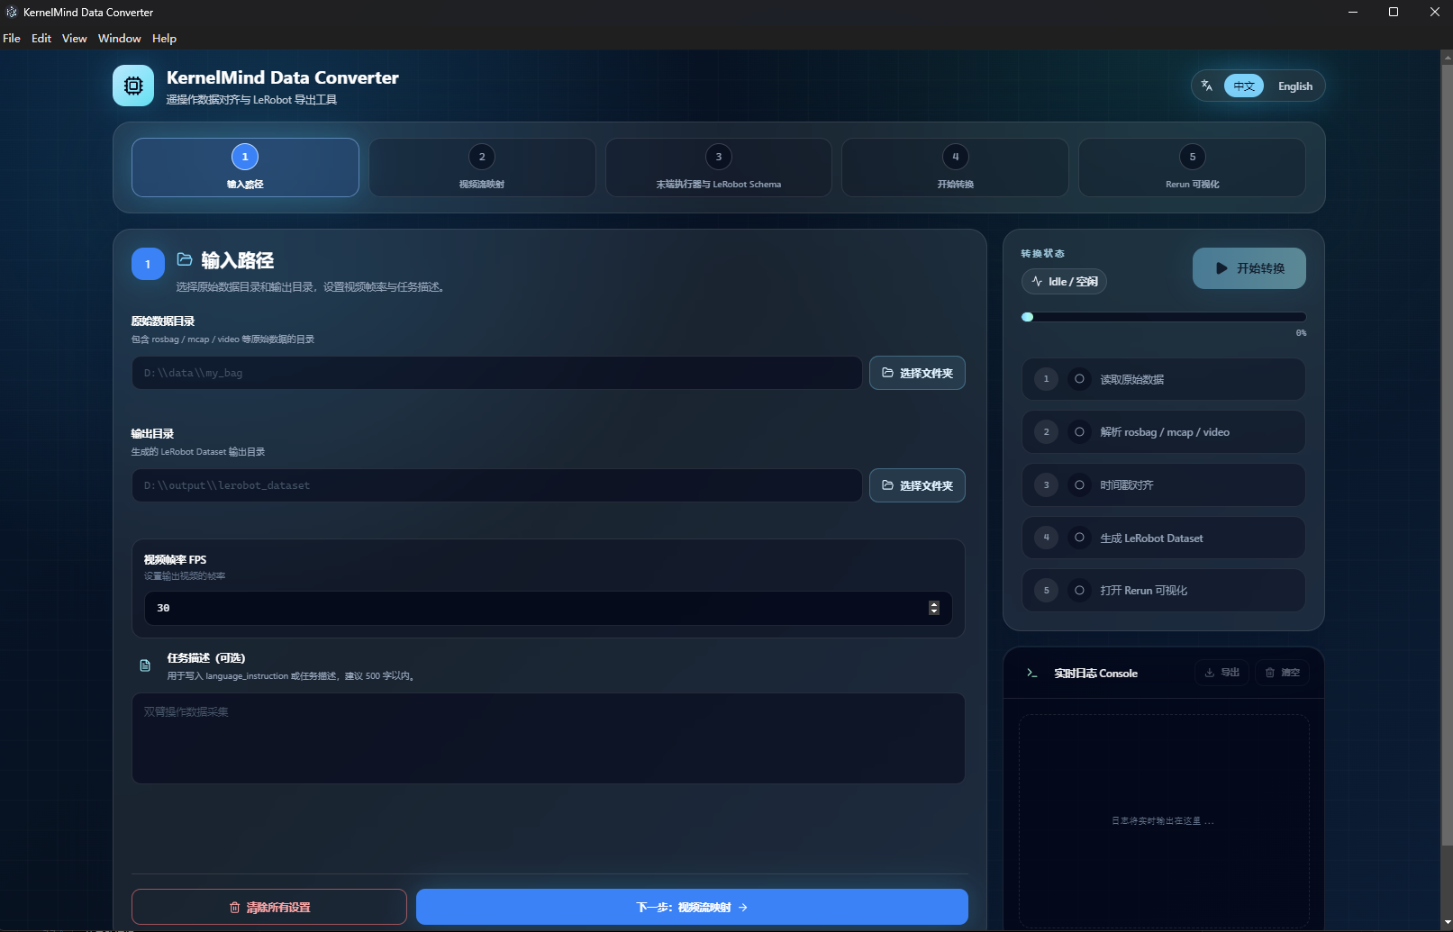Click the log output placeholder area

1164,820
